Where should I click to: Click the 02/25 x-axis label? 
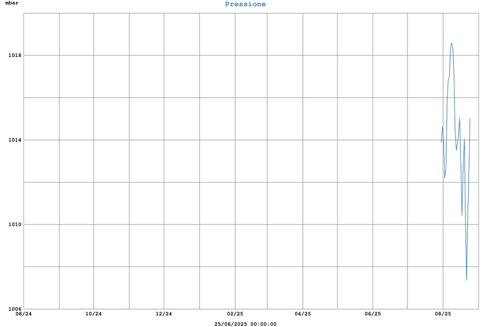tap(235, 314)
